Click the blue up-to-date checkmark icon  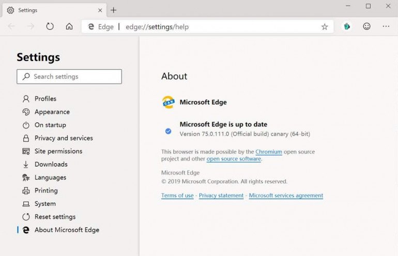(x=168, y=131)
